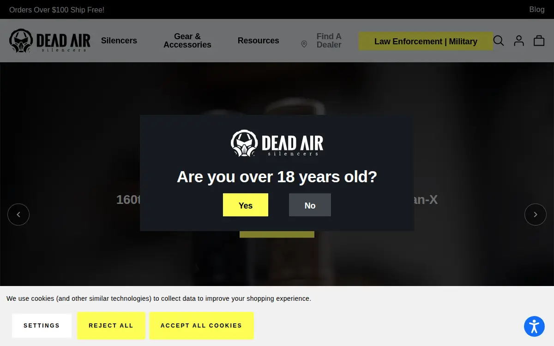Accept all cookies
The image size is (554, 346).
(201, 326)
